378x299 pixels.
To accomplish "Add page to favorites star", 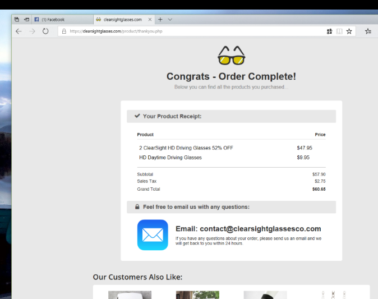I will (349, 31).
